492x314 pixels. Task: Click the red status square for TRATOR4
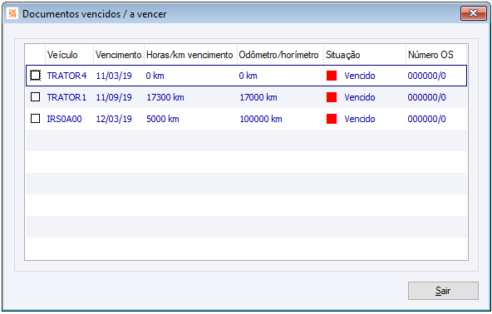332,76
